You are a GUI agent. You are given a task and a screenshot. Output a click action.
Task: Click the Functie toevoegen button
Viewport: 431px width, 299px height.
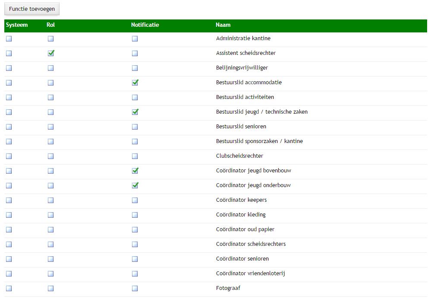[x=32, y=9]
